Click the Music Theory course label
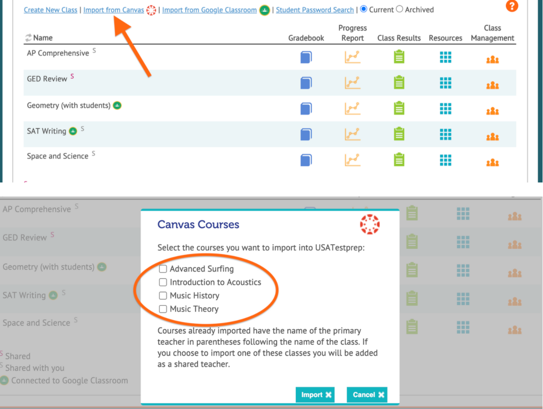The width and height of the screenshot is (543, 409). coord(194,309)
